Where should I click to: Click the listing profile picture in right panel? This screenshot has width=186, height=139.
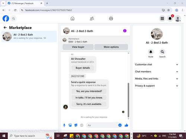[x=157, y=34]
